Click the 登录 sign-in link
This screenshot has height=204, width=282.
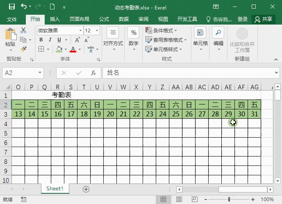[243, 19]
